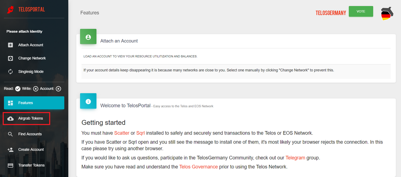Click the TelosPortal rocket logo icon
The width and height of the screenshot is (401, 177).
point(11,9)
